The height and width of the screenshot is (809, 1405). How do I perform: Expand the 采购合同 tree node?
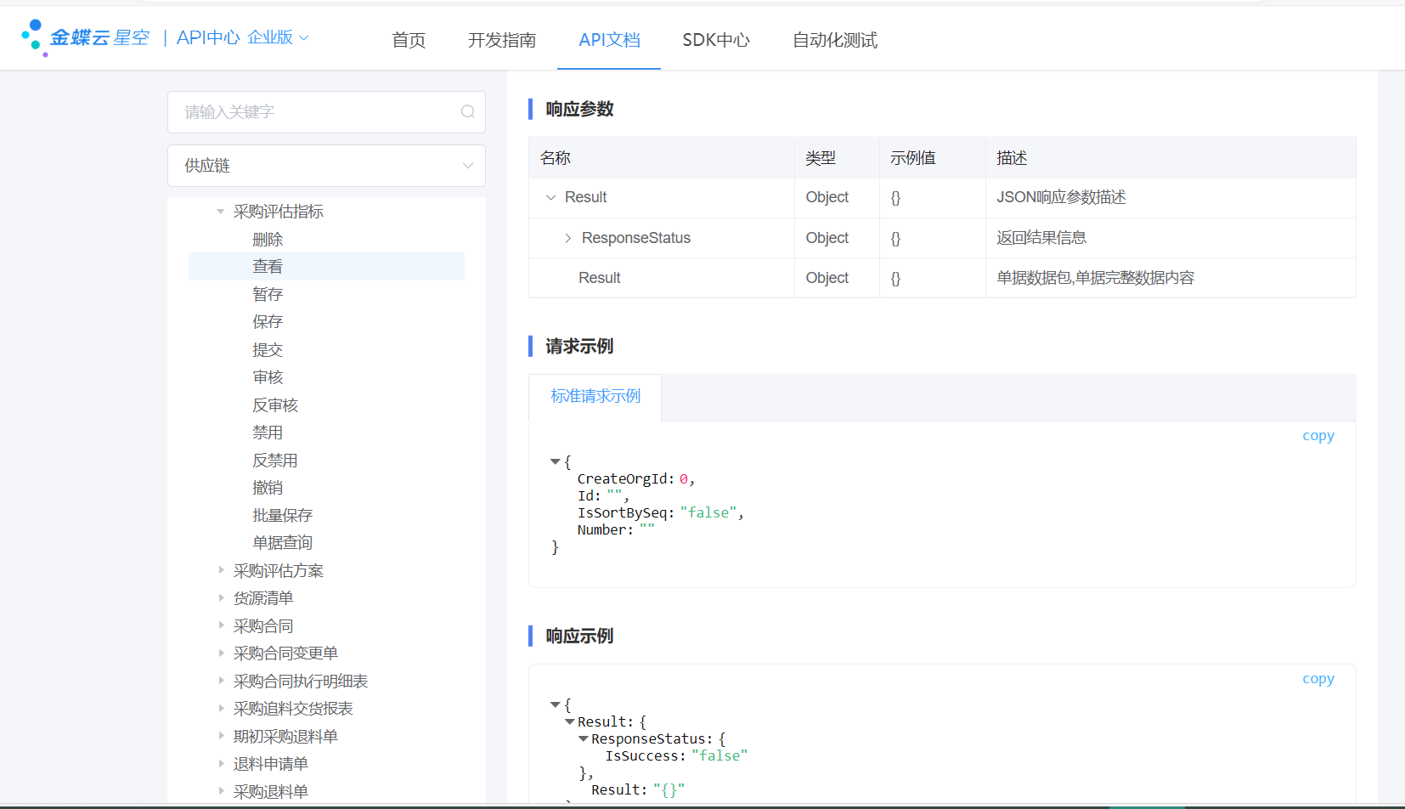[x=221, y=625]
